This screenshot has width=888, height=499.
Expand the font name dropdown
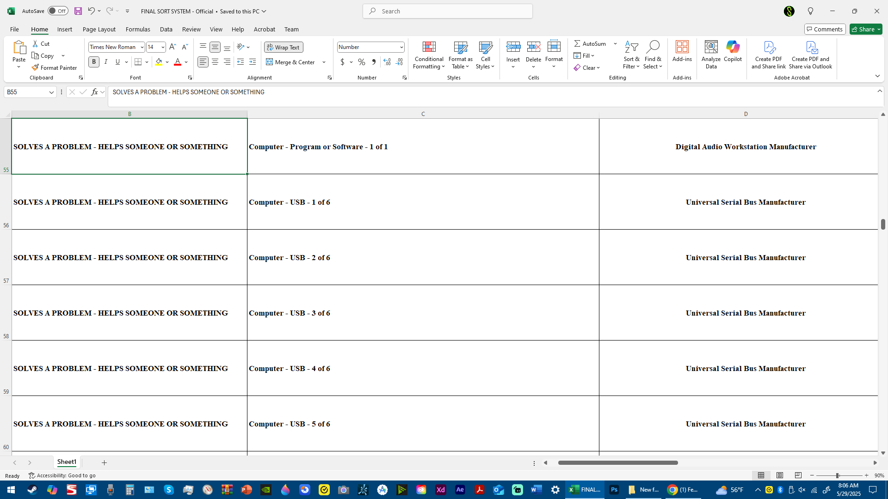pos(142,47)
